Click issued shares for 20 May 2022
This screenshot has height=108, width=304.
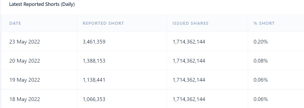[x=189, y=61]
